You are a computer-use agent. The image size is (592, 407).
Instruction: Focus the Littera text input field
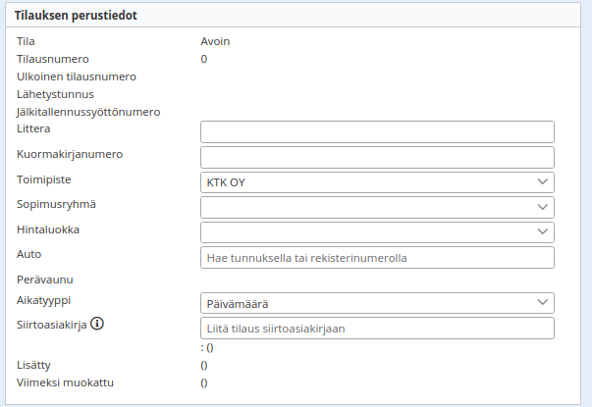377,132
